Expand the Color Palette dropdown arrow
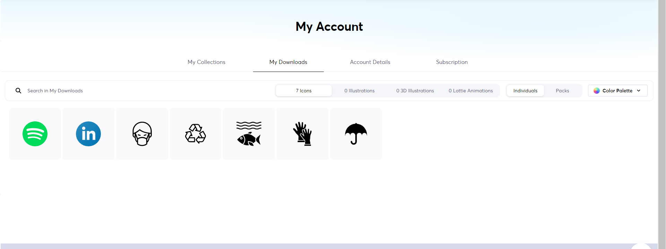 [639, 91]
